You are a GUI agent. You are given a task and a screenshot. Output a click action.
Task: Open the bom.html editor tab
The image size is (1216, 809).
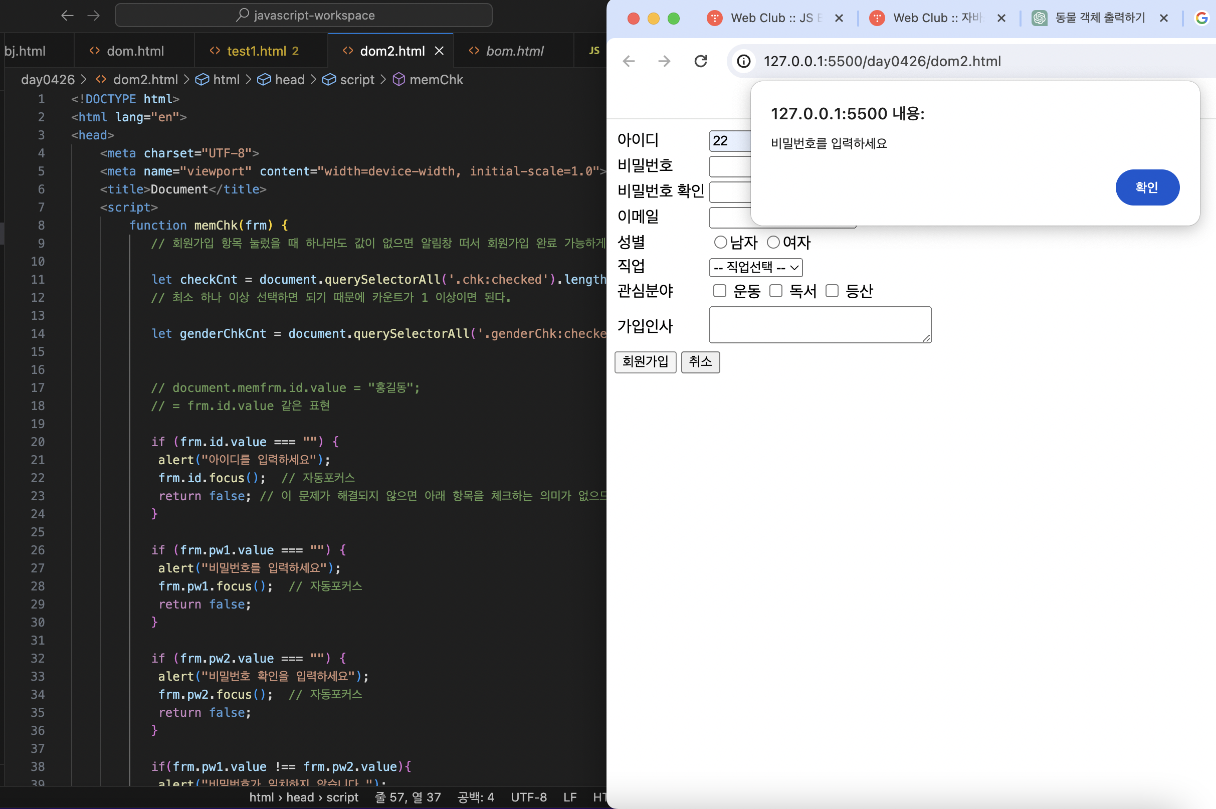pyautogui.click(x=514, y=51)
